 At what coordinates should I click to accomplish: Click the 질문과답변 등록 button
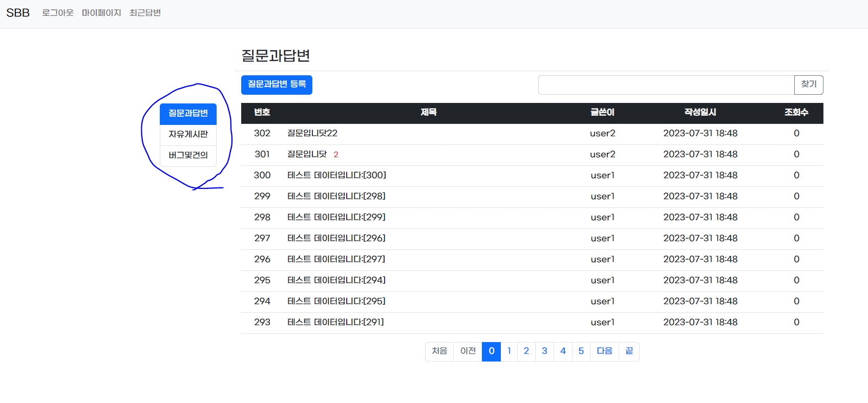[277, 84]
